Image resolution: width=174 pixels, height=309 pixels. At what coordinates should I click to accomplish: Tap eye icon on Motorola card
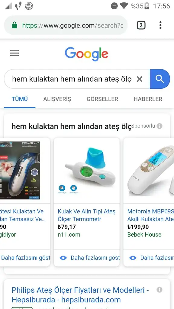pos(133,258)
